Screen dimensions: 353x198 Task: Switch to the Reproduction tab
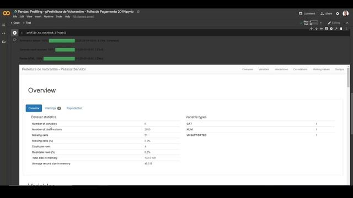74,108
